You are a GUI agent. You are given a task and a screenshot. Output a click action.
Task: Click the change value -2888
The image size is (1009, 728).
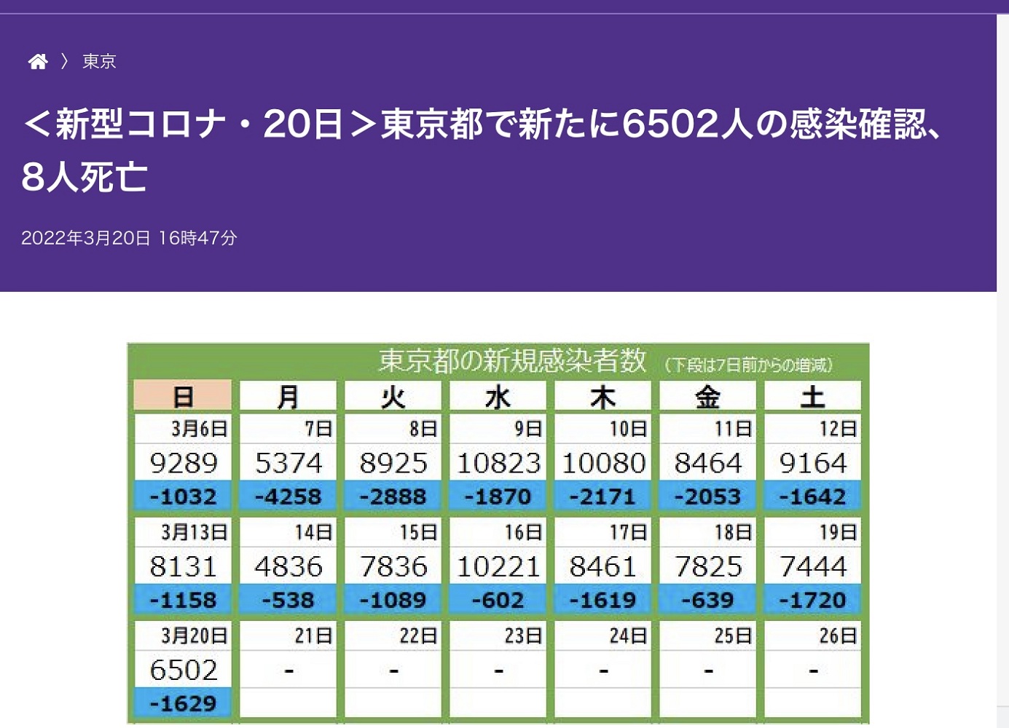tap(393, 496)
